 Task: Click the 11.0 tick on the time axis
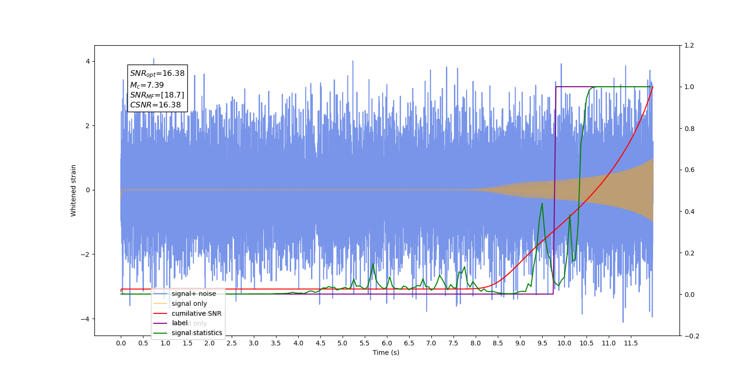[609, 343]
